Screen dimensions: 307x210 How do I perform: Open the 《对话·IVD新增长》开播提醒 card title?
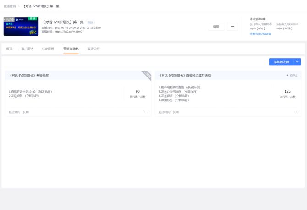27,75
